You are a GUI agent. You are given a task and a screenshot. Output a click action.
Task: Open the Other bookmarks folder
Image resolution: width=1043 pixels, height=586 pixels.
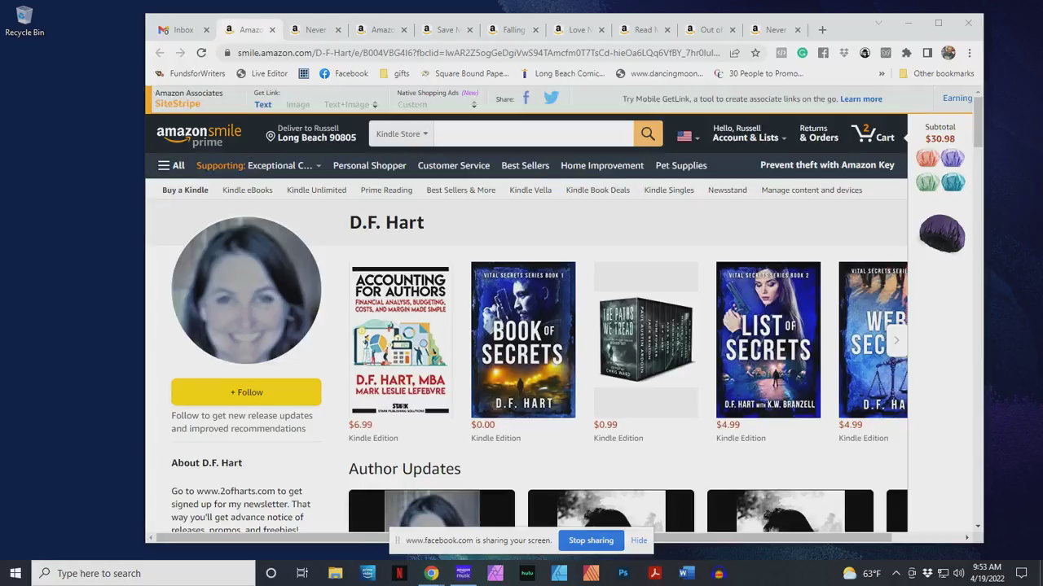point(936,73)
